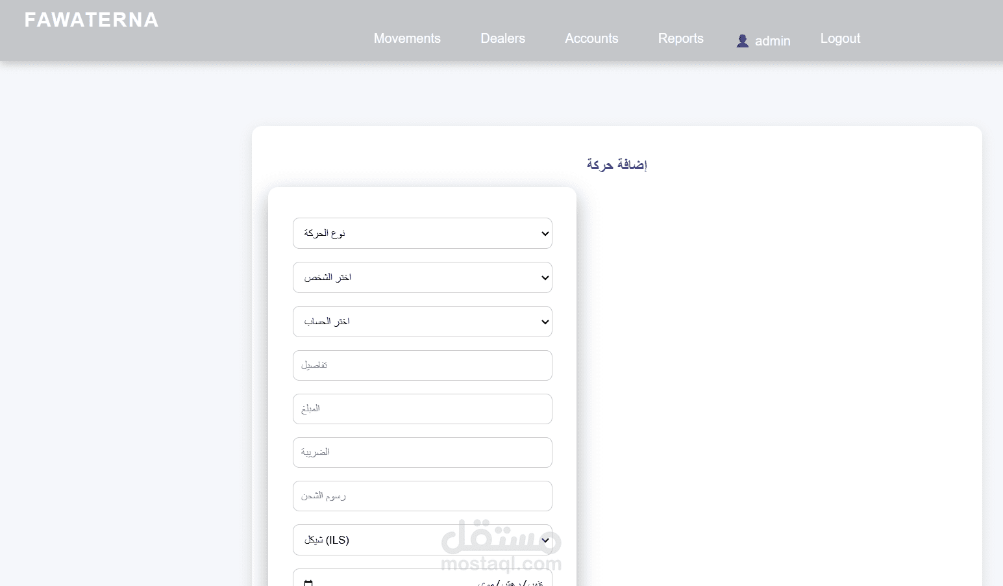
Task: Open the Reports menu
Action: tap(680, 38)
